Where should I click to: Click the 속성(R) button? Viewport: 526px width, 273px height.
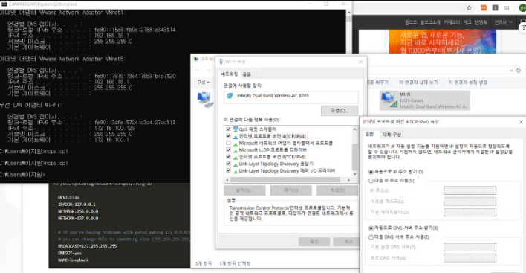337,190
